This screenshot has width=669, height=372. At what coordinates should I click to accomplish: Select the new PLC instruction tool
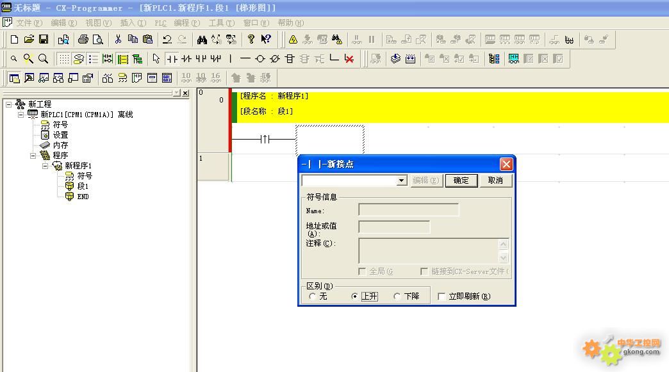pos(290,59)
